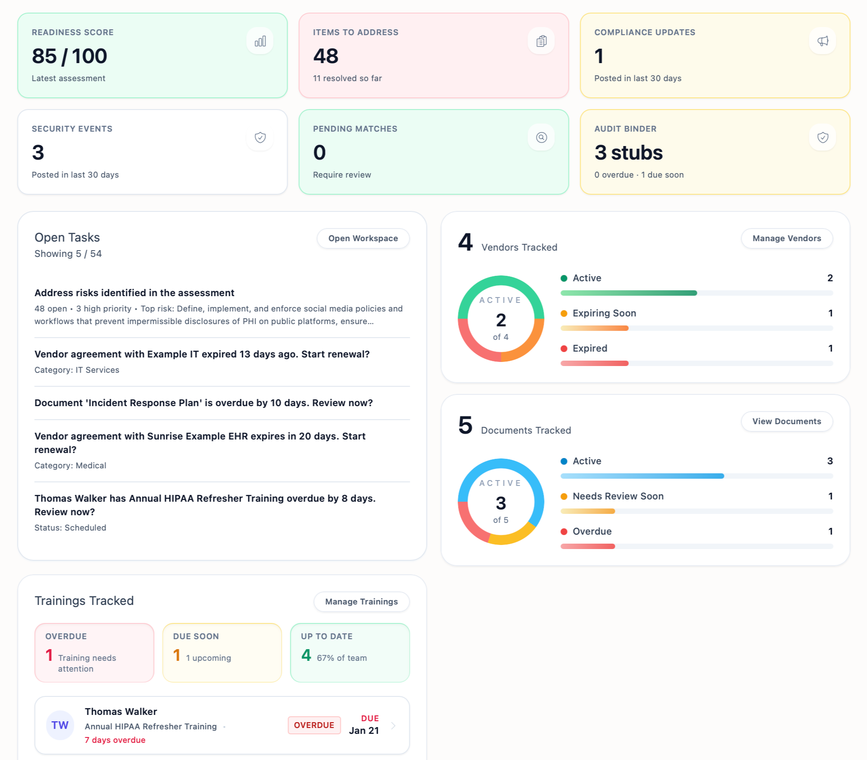Click the bar chart icon on Readiness Score
The width and height of the screenshot is (867, 760).
coord(260,41)
